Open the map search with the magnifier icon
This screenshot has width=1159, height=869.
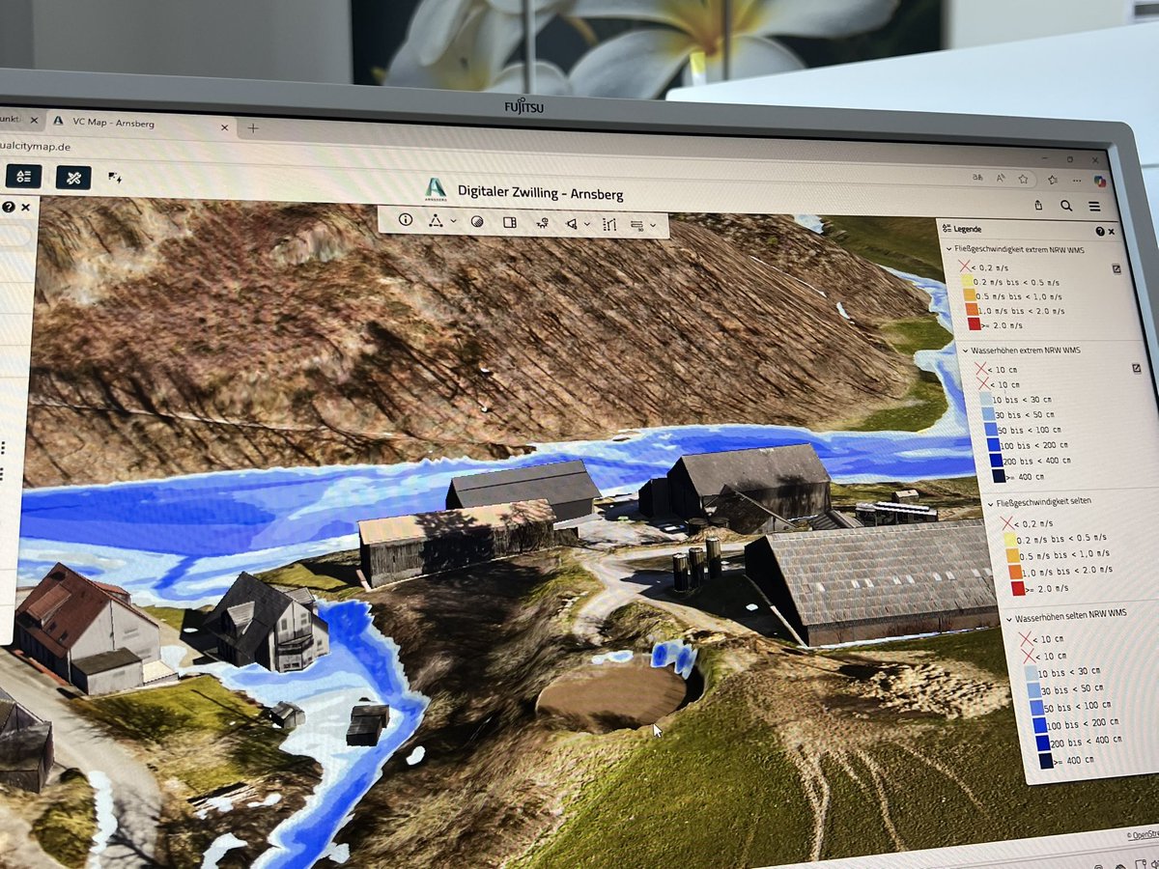[1065, 207]
